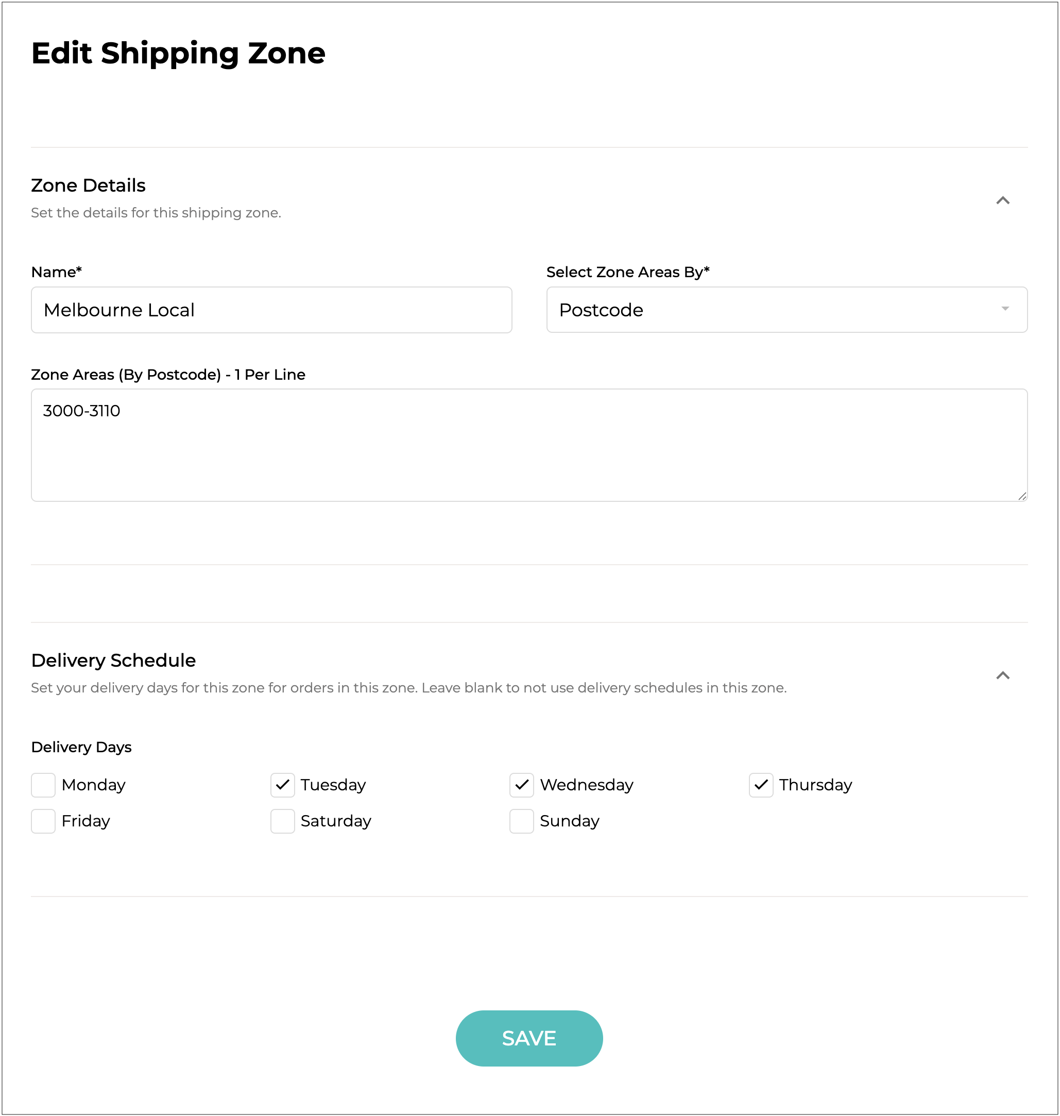Check the Friday checkbox
The height and width of the screenshot is (1116, 1060).
point(43,821)
